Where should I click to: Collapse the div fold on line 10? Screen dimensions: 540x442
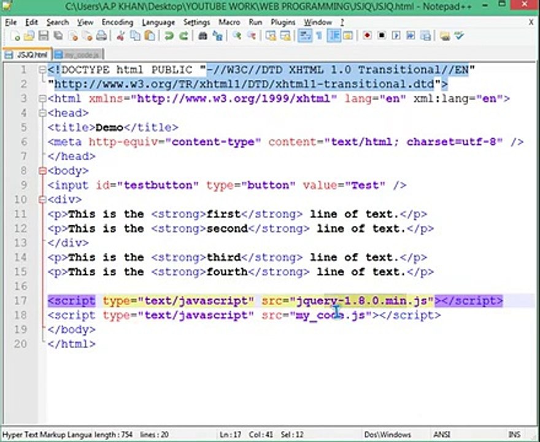42,200
